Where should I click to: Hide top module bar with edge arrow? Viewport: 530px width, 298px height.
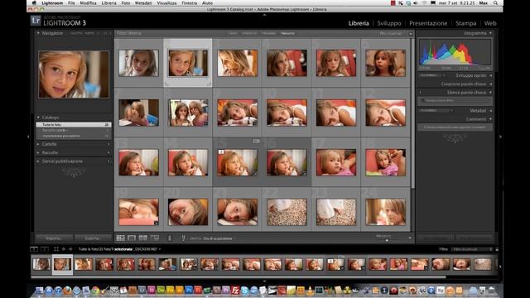point(264,15)
